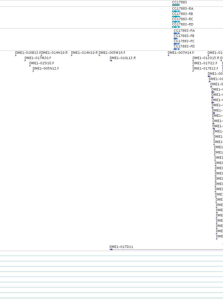The height and width of the screenshot is (299, 223).
Task: Open the CG17883-RC transcript label
Action: 183,19
